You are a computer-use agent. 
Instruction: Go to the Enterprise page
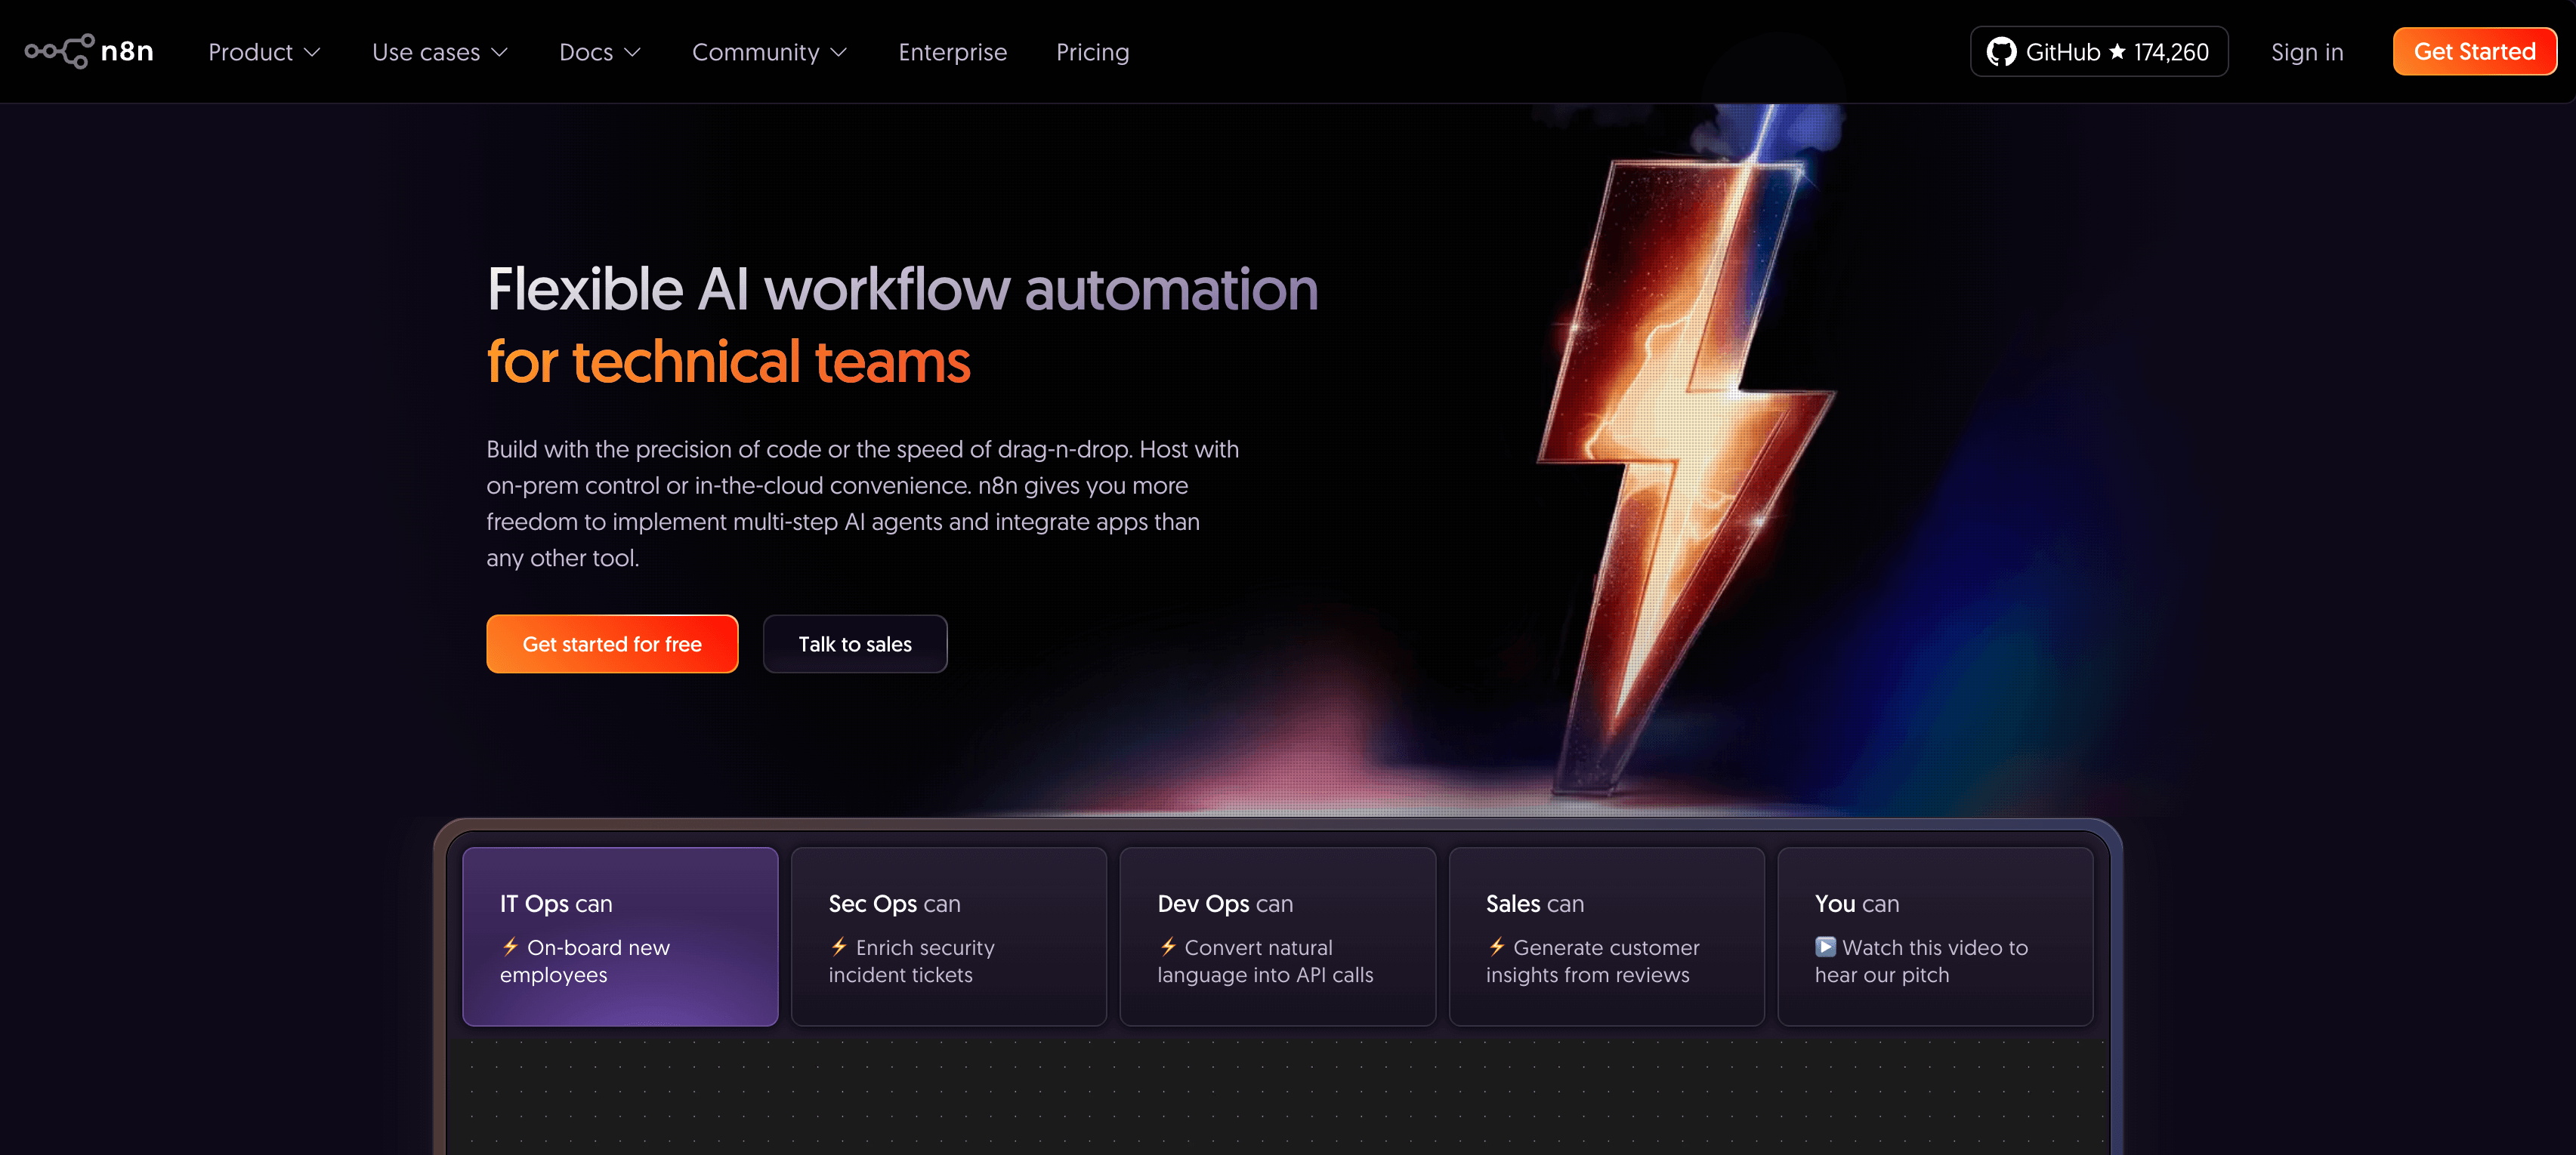click(x=952, y=52)
